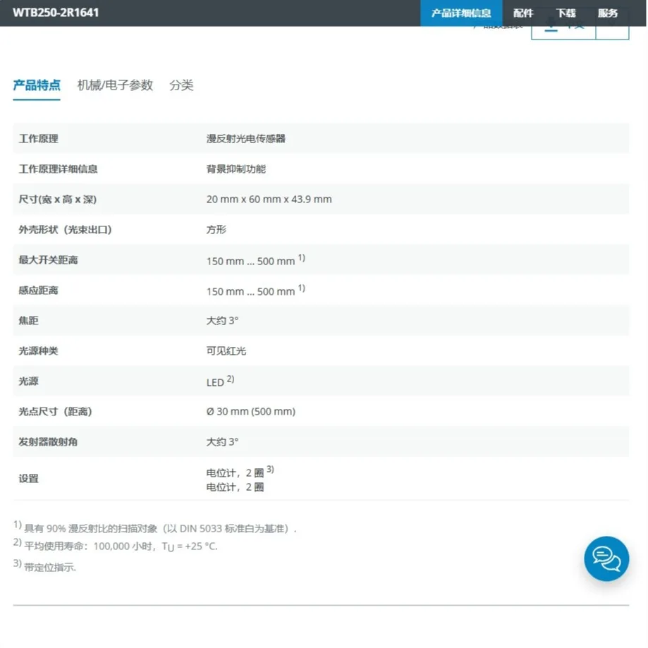Click the LED value with footnote 2
The height and width of the screenshot is (648, 648).
[220, 381]
